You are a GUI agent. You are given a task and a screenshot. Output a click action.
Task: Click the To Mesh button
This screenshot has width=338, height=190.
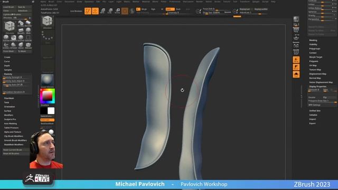24,51
